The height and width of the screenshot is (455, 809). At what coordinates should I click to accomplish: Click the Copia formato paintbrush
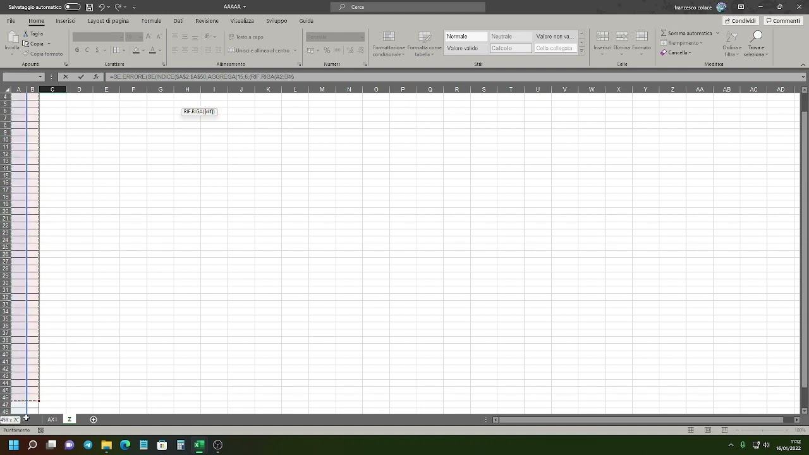point(42,54)
